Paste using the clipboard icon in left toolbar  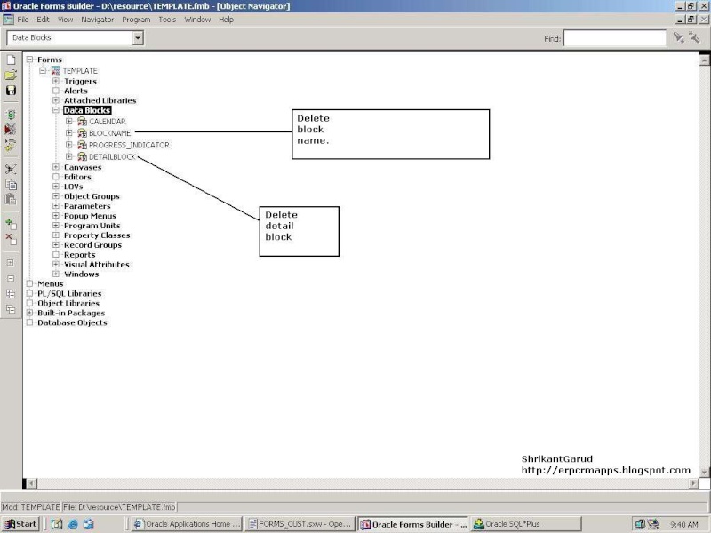point(11,199)
